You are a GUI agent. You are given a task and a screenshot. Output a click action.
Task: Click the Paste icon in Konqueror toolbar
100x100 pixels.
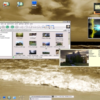coord(30,27)
